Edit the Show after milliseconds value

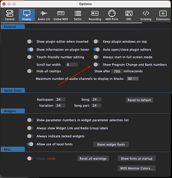tap(117, 71)
